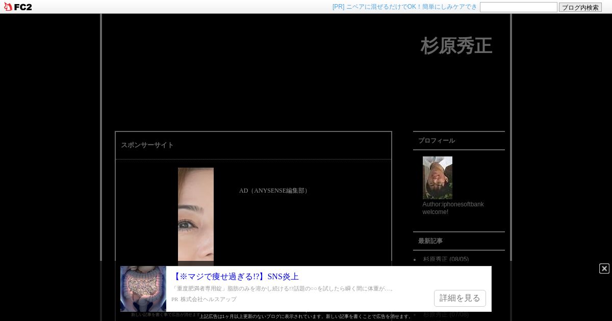Click the 重度肥満者専用錠 ad description
The image size is (612, 321).
click(283, 288)
